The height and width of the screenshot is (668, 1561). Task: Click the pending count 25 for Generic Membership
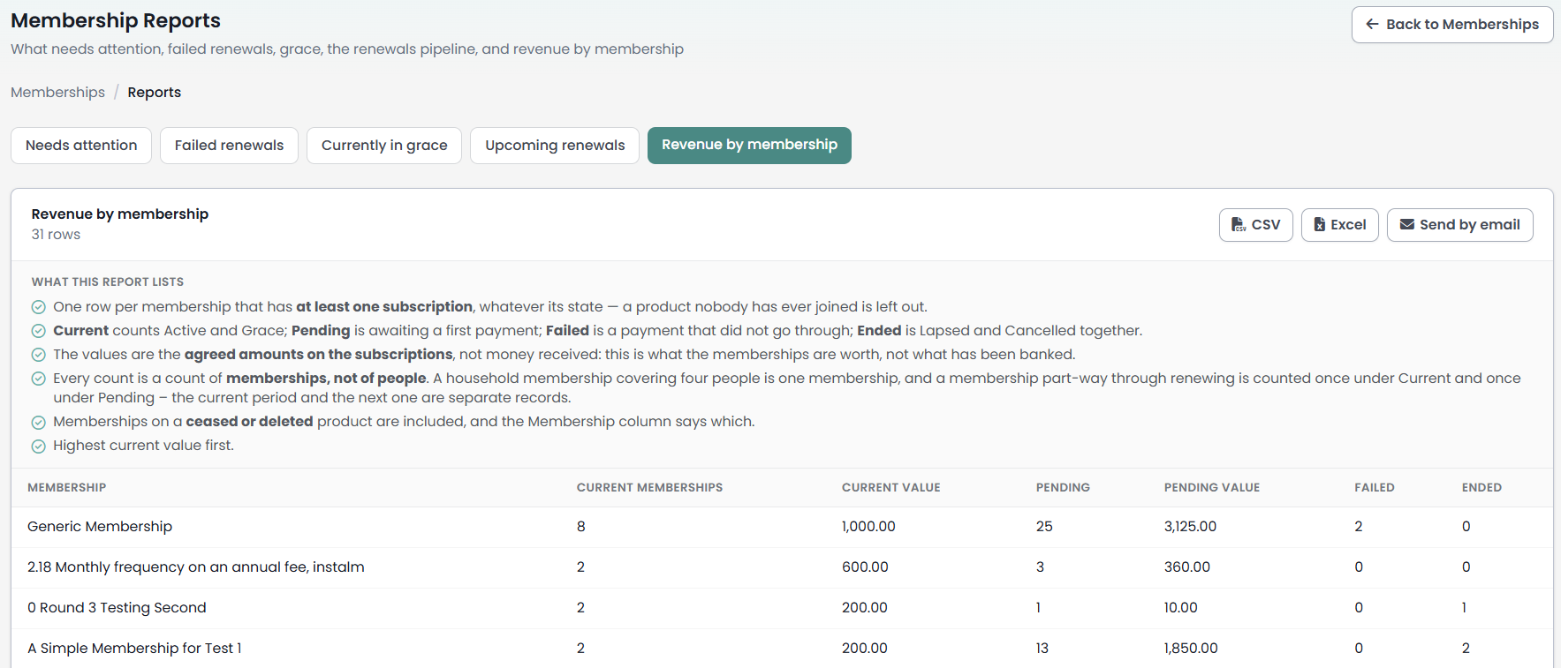point(1044,527)
